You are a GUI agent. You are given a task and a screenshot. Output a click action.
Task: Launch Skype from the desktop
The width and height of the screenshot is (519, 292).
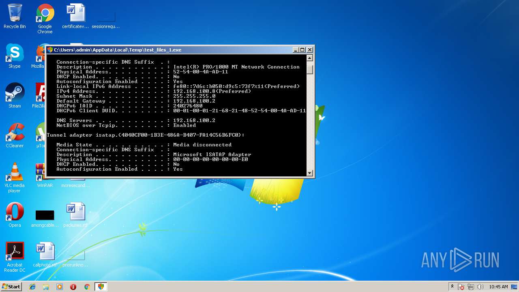point(15,56)
